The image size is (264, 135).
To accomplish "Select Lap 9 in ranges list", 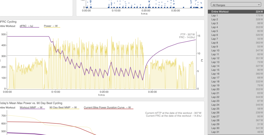I will tap(236, 46).
